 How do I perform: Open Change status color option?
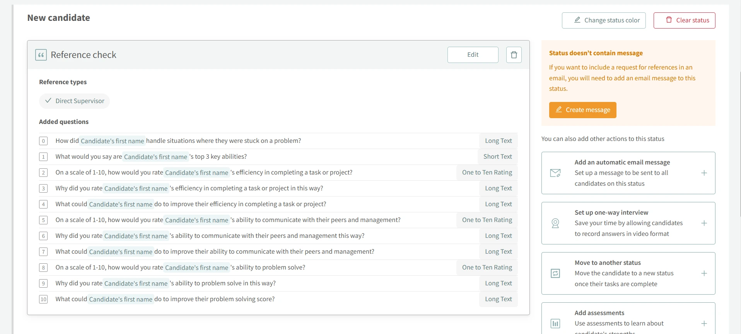point(603,20)
